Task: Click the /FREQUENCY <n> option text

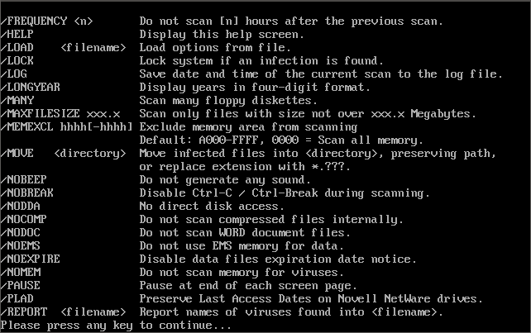Action: tap(50, 21)
